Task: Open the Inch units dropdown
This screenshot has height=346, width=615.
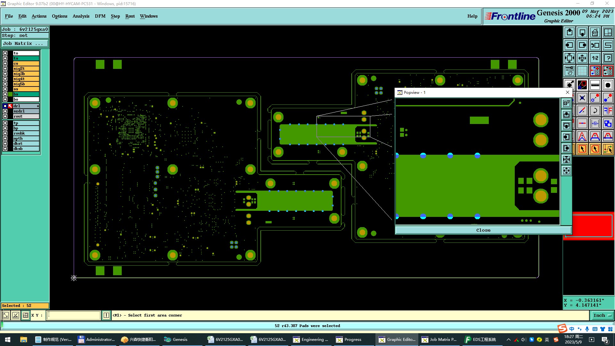Action: (602, 315)
